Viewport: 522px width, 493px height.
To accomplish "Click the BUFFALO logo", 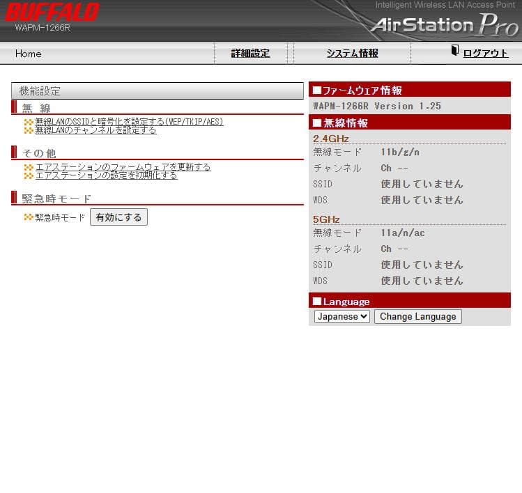I will click(52, 12).
